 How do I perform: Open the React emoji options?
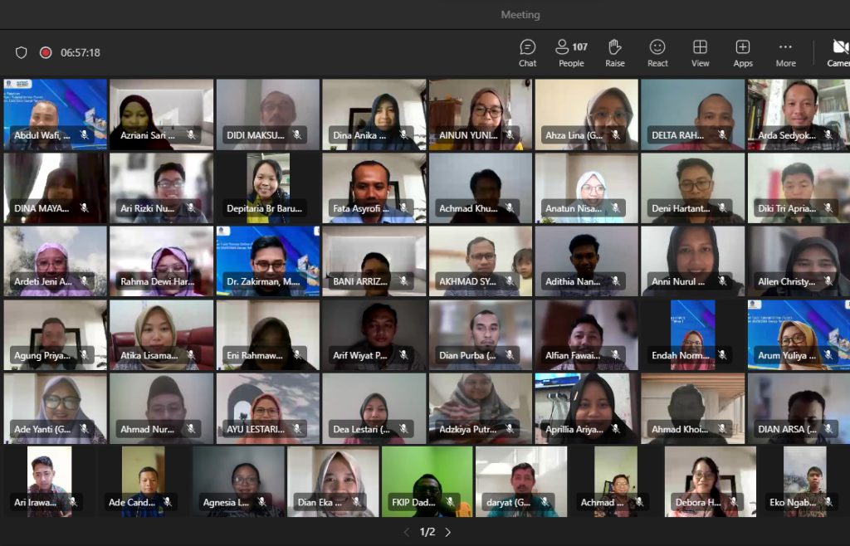point(657,52)
